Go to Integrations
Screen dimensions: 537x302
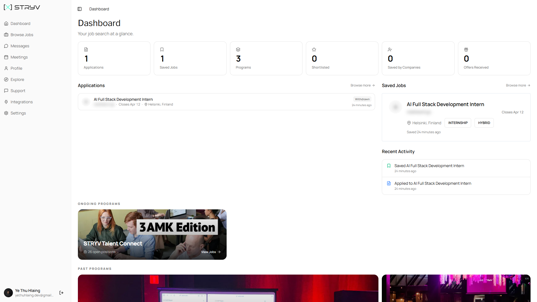click(22, 102)
